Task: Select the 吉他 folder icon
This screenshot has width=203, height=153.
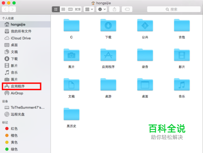Action: [x=182, y=25]
